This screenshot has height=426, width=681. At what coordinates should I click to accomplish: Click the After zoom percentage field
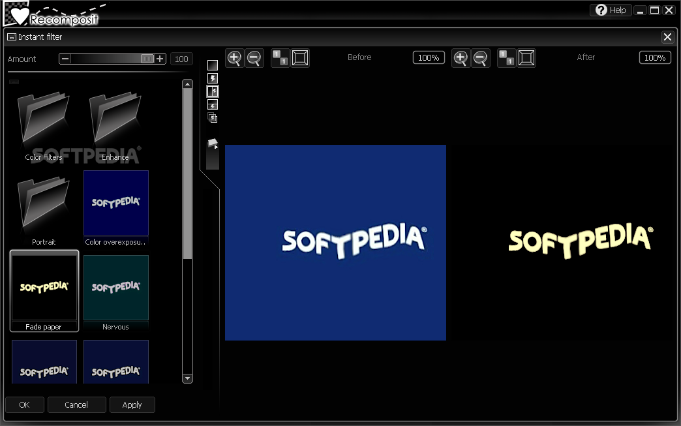coord(655,58)
